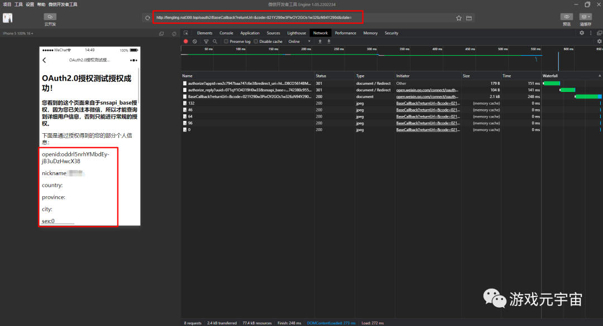
Task: Click the user avatar in the toolbar
Action: 8,18
